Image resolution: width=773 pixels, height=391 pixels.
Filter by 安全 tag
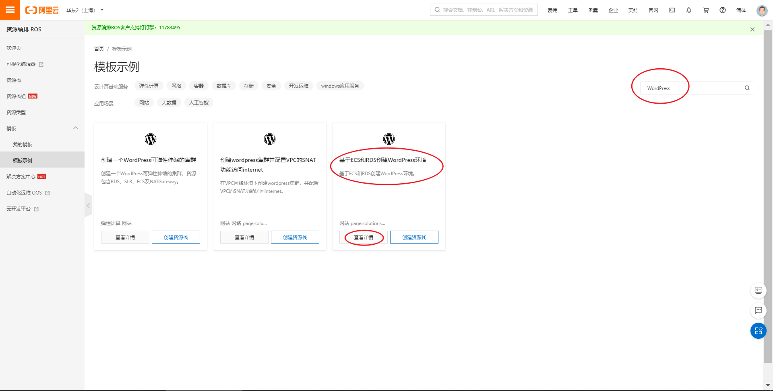point(271,86)
